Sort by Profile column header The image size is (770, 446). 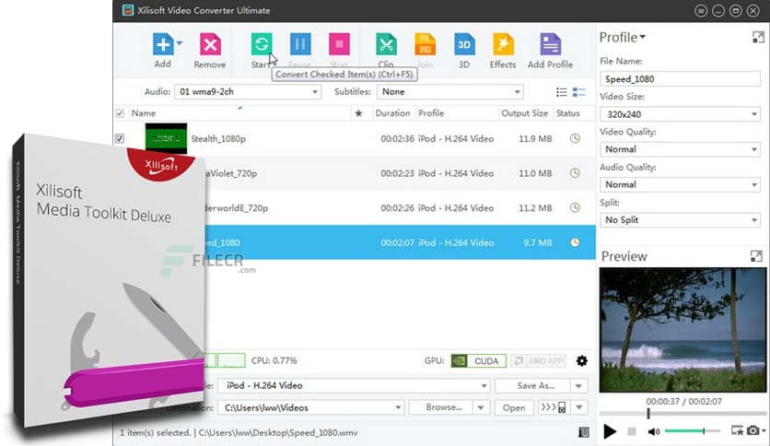pos(431,113)
